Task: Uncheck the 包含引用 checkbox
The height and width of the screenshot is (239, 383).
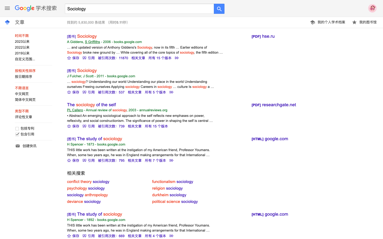Action: click(17, 134)
